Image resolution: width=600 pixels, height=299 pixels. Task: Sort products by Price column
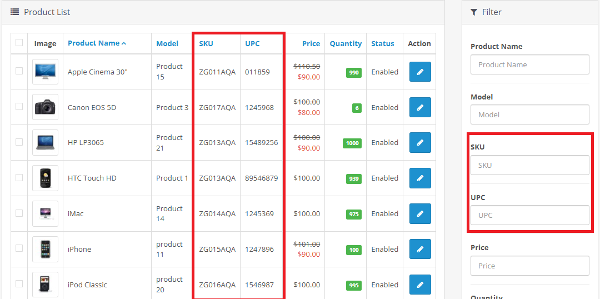coord(311,44)
